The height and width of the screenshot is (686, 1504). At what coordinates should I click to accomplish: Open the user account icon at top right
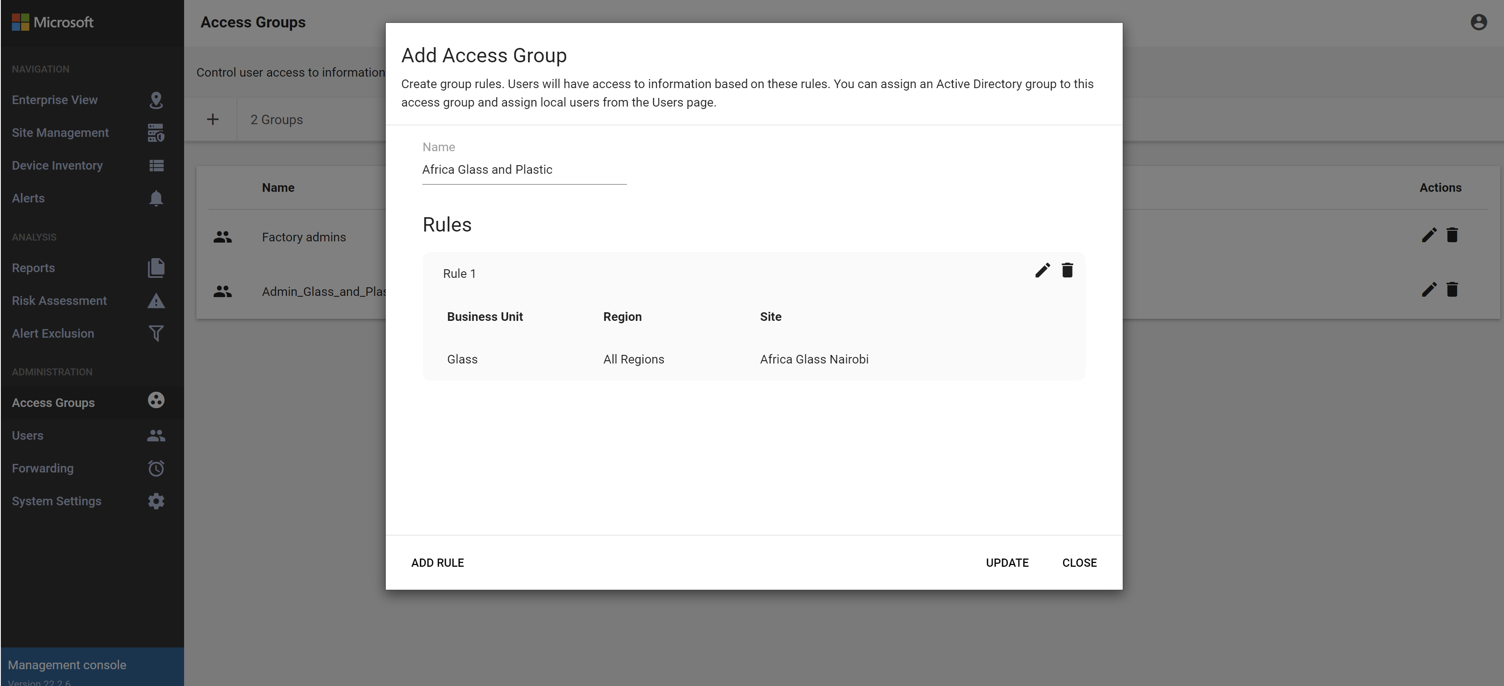(1478, 22)
